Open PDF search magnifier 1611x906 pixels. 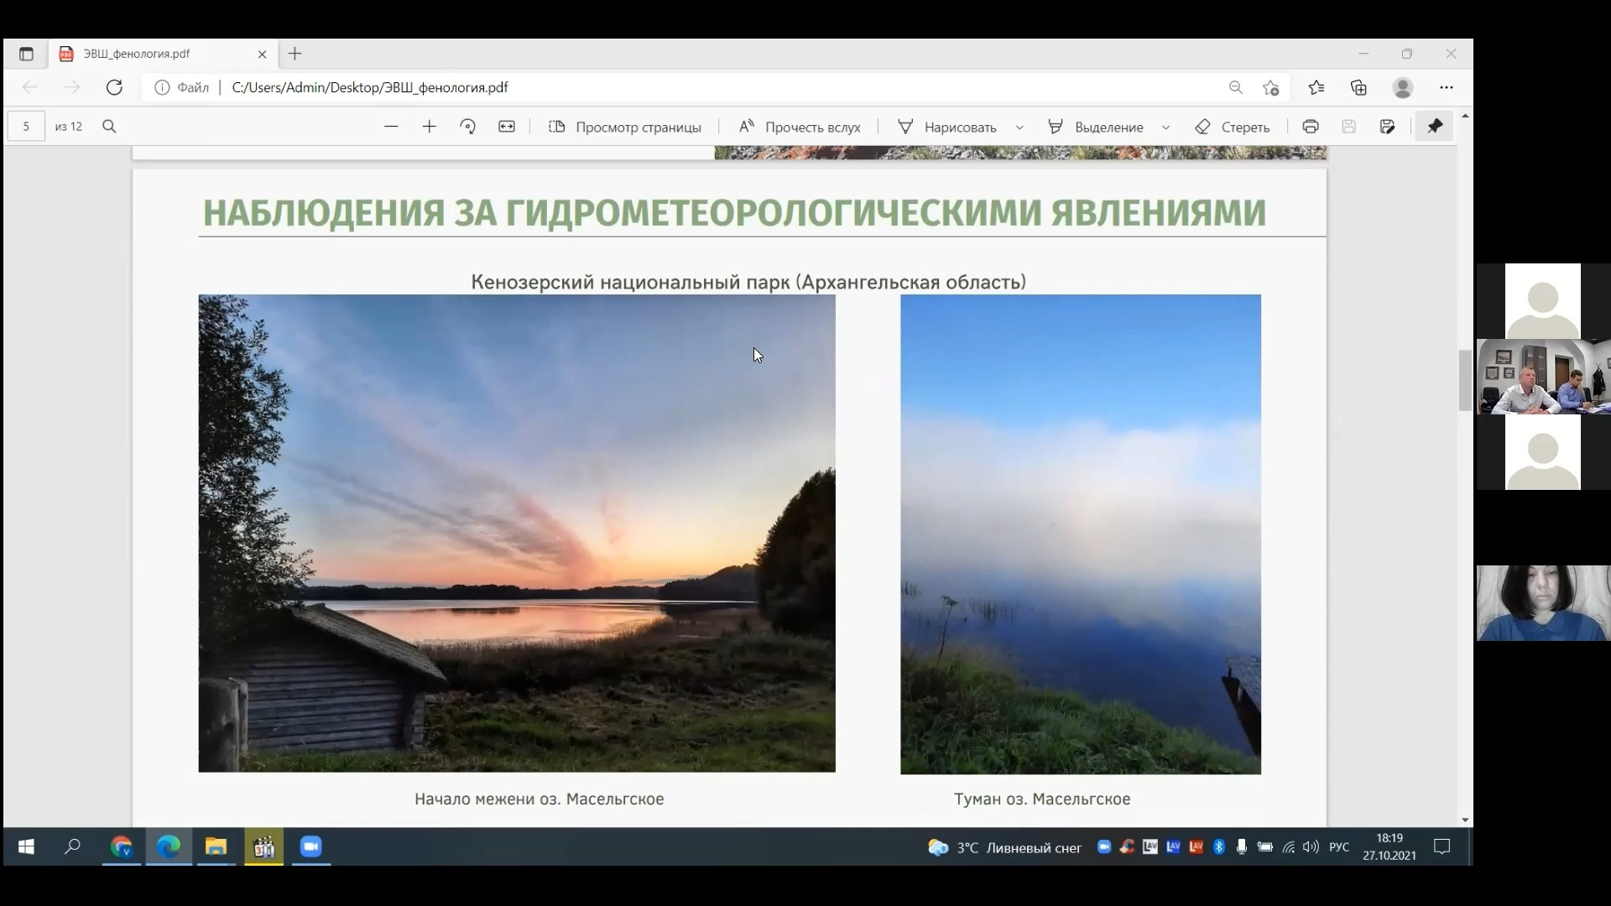(109, 127)
